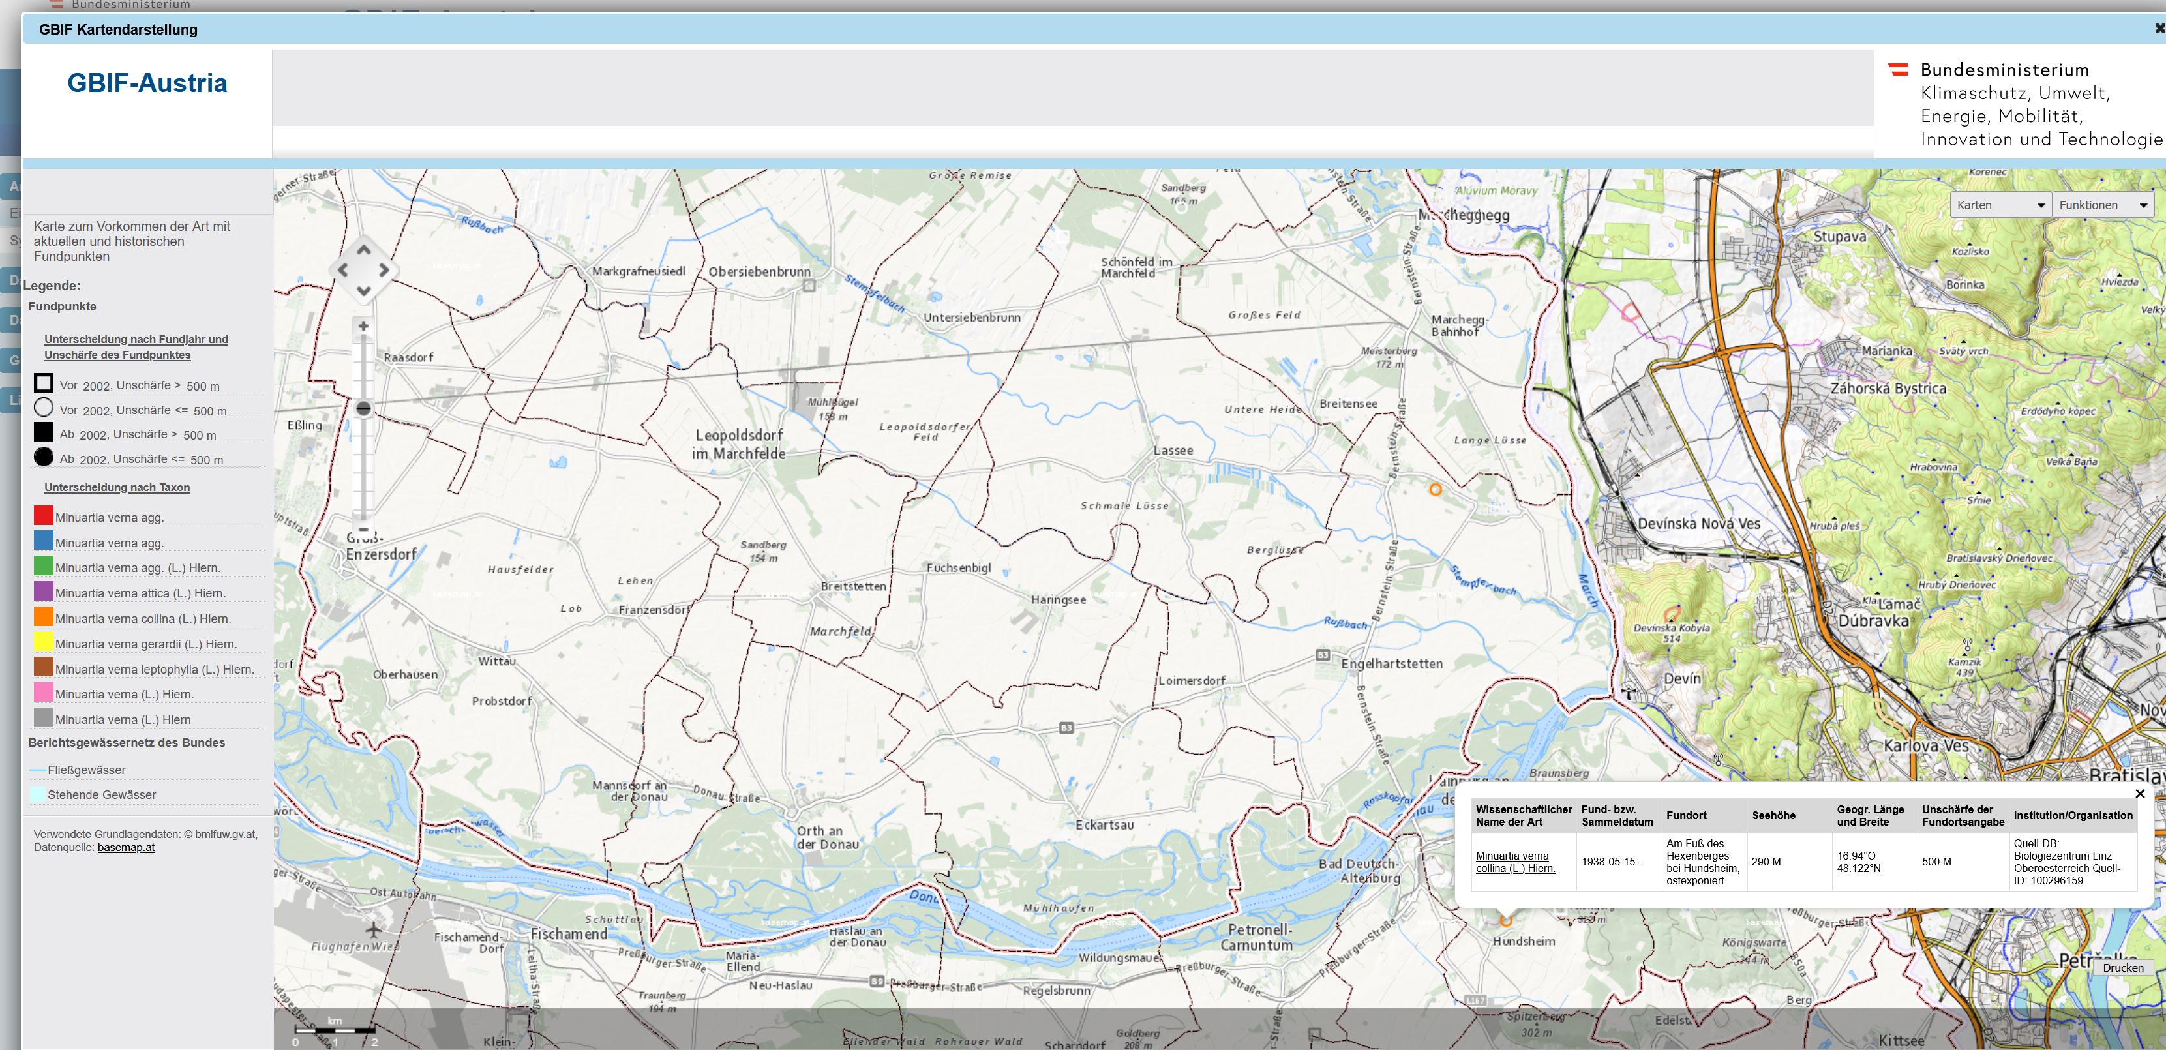Viewport: 2166px width, 1050px height.
Task: Close the GBIF Kartendarstellung dialog
Action: click(x=2158, y=29)
